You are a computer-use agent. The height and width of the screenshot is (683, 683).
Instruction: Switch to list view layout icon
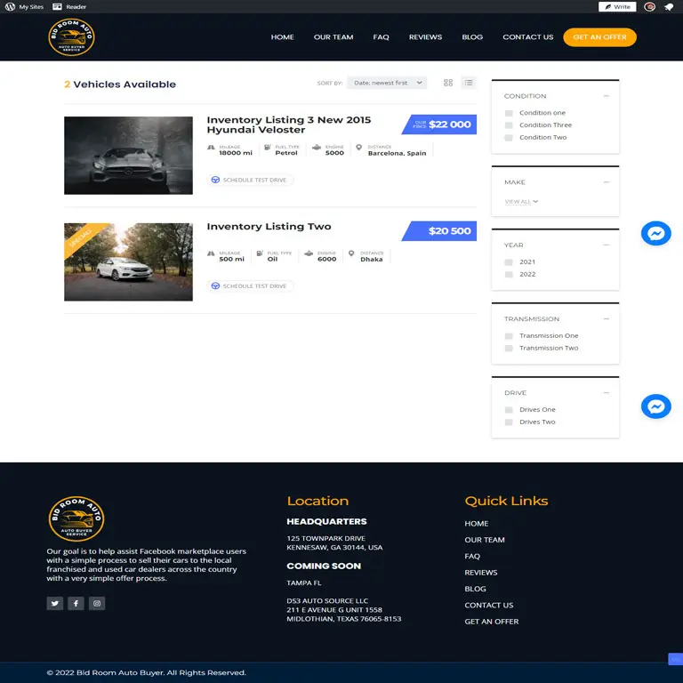tap(469, 83)
